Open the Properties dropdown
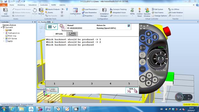Viewport: 199px width, 112px height. tap(88, 16)
